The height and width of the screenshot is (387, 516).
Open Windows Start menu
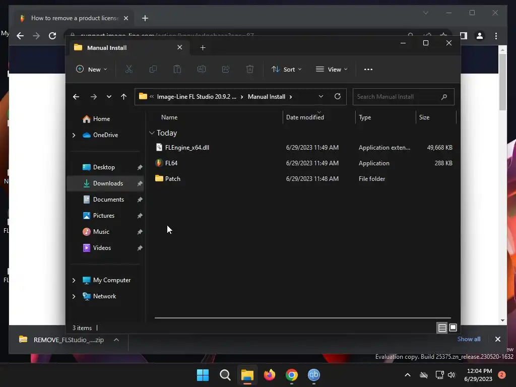click(x=203, y=375)
